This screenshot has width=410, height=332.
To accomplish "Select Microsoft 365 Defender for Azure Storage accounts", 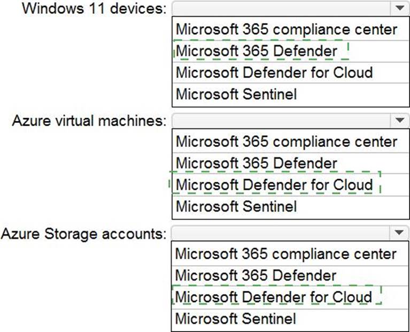I will 257,275.
